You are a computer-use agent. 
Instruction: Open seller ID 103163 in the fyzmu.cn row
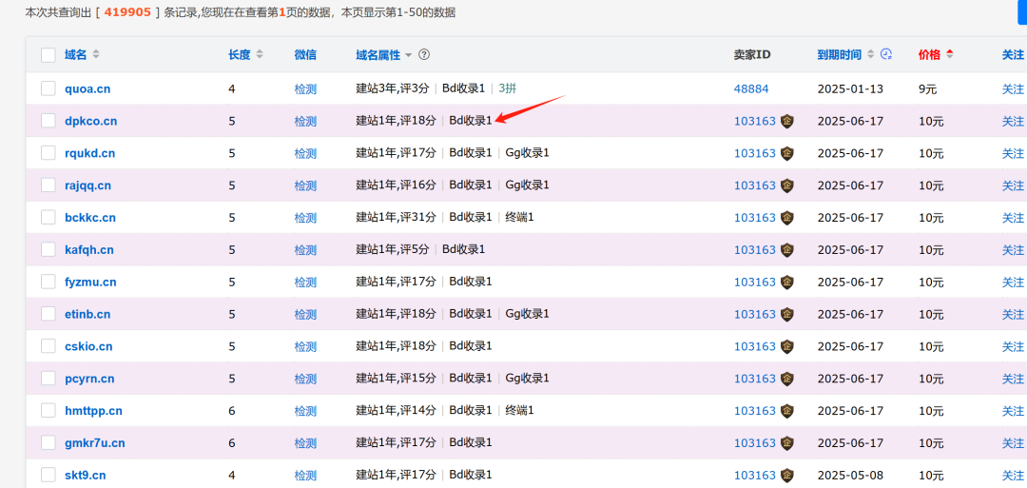pyautogui.click(x=754, y=283)
